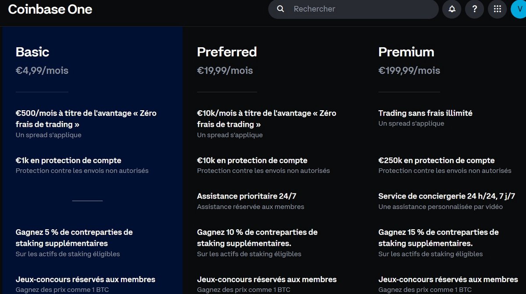Select the Trading sans frais illimité benefit
Image resolution: width=526 pixels, height=294 pixels.
(425, 113)
